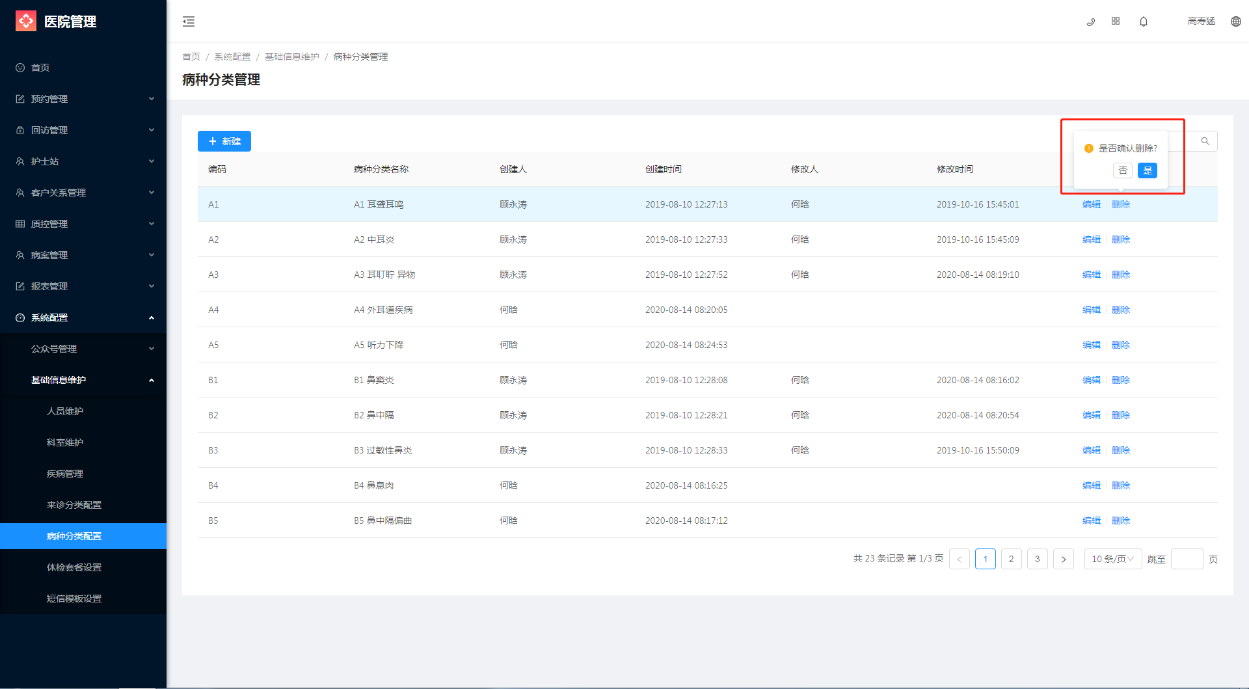Open the notification bell icon
The height and width of the screenshot is (689, 1249).
tap(1144, 21)
